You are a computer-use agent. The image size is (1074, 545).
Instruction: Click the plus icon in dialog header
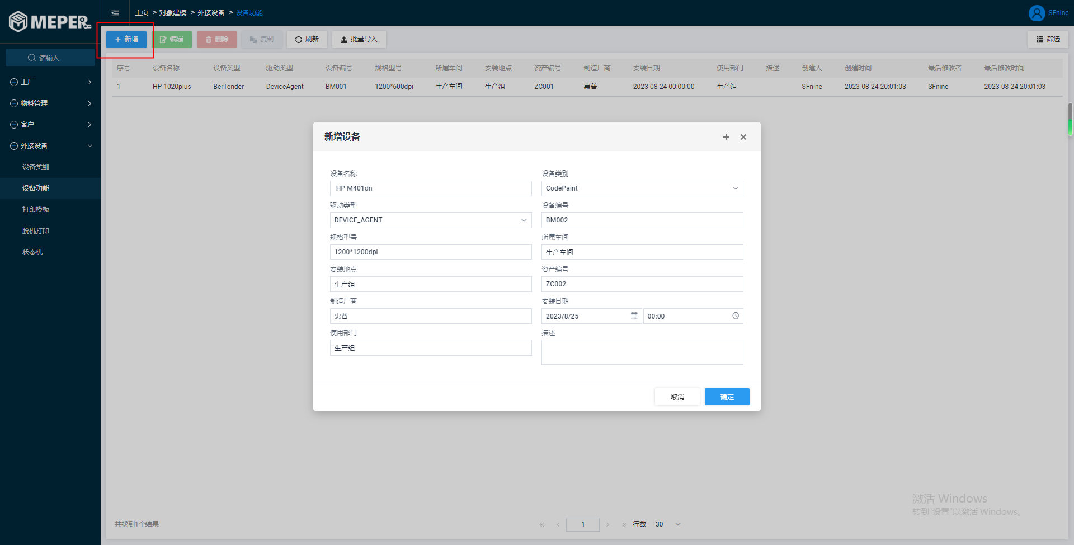(726, 137)
